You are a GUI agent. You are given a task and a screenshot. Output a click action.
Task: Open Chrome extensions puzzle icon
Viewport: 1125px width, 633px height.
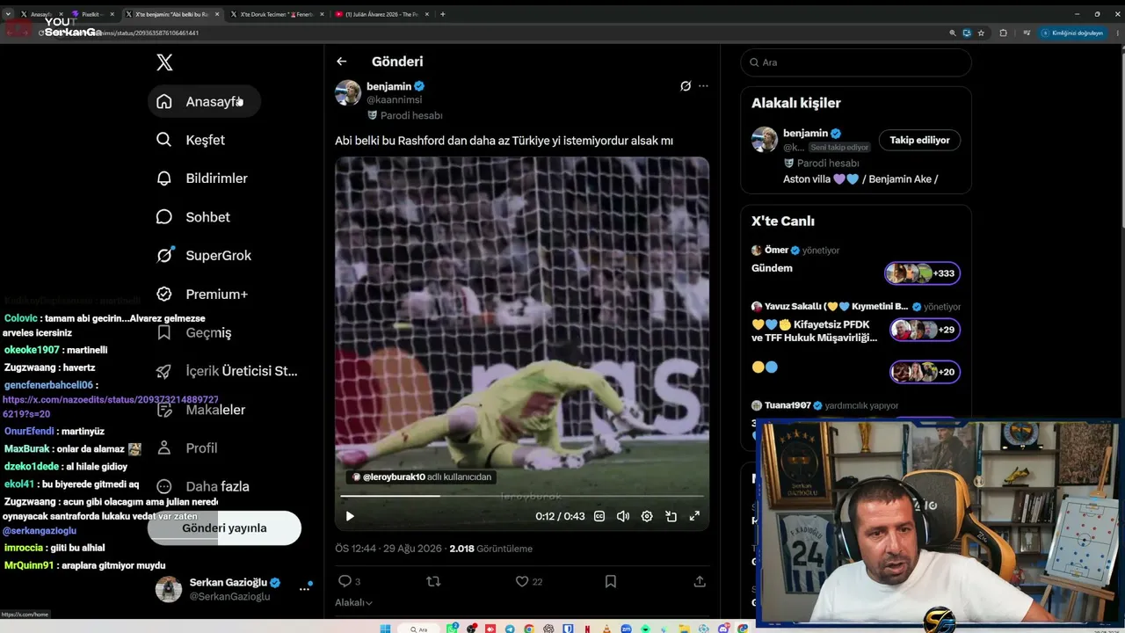click(1004, 33)
